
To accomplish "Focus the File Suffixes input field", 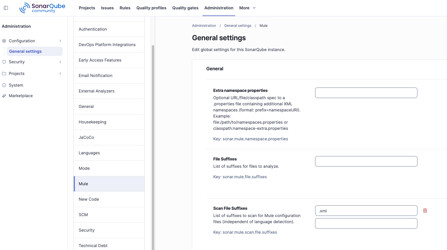I will [366, 161].
